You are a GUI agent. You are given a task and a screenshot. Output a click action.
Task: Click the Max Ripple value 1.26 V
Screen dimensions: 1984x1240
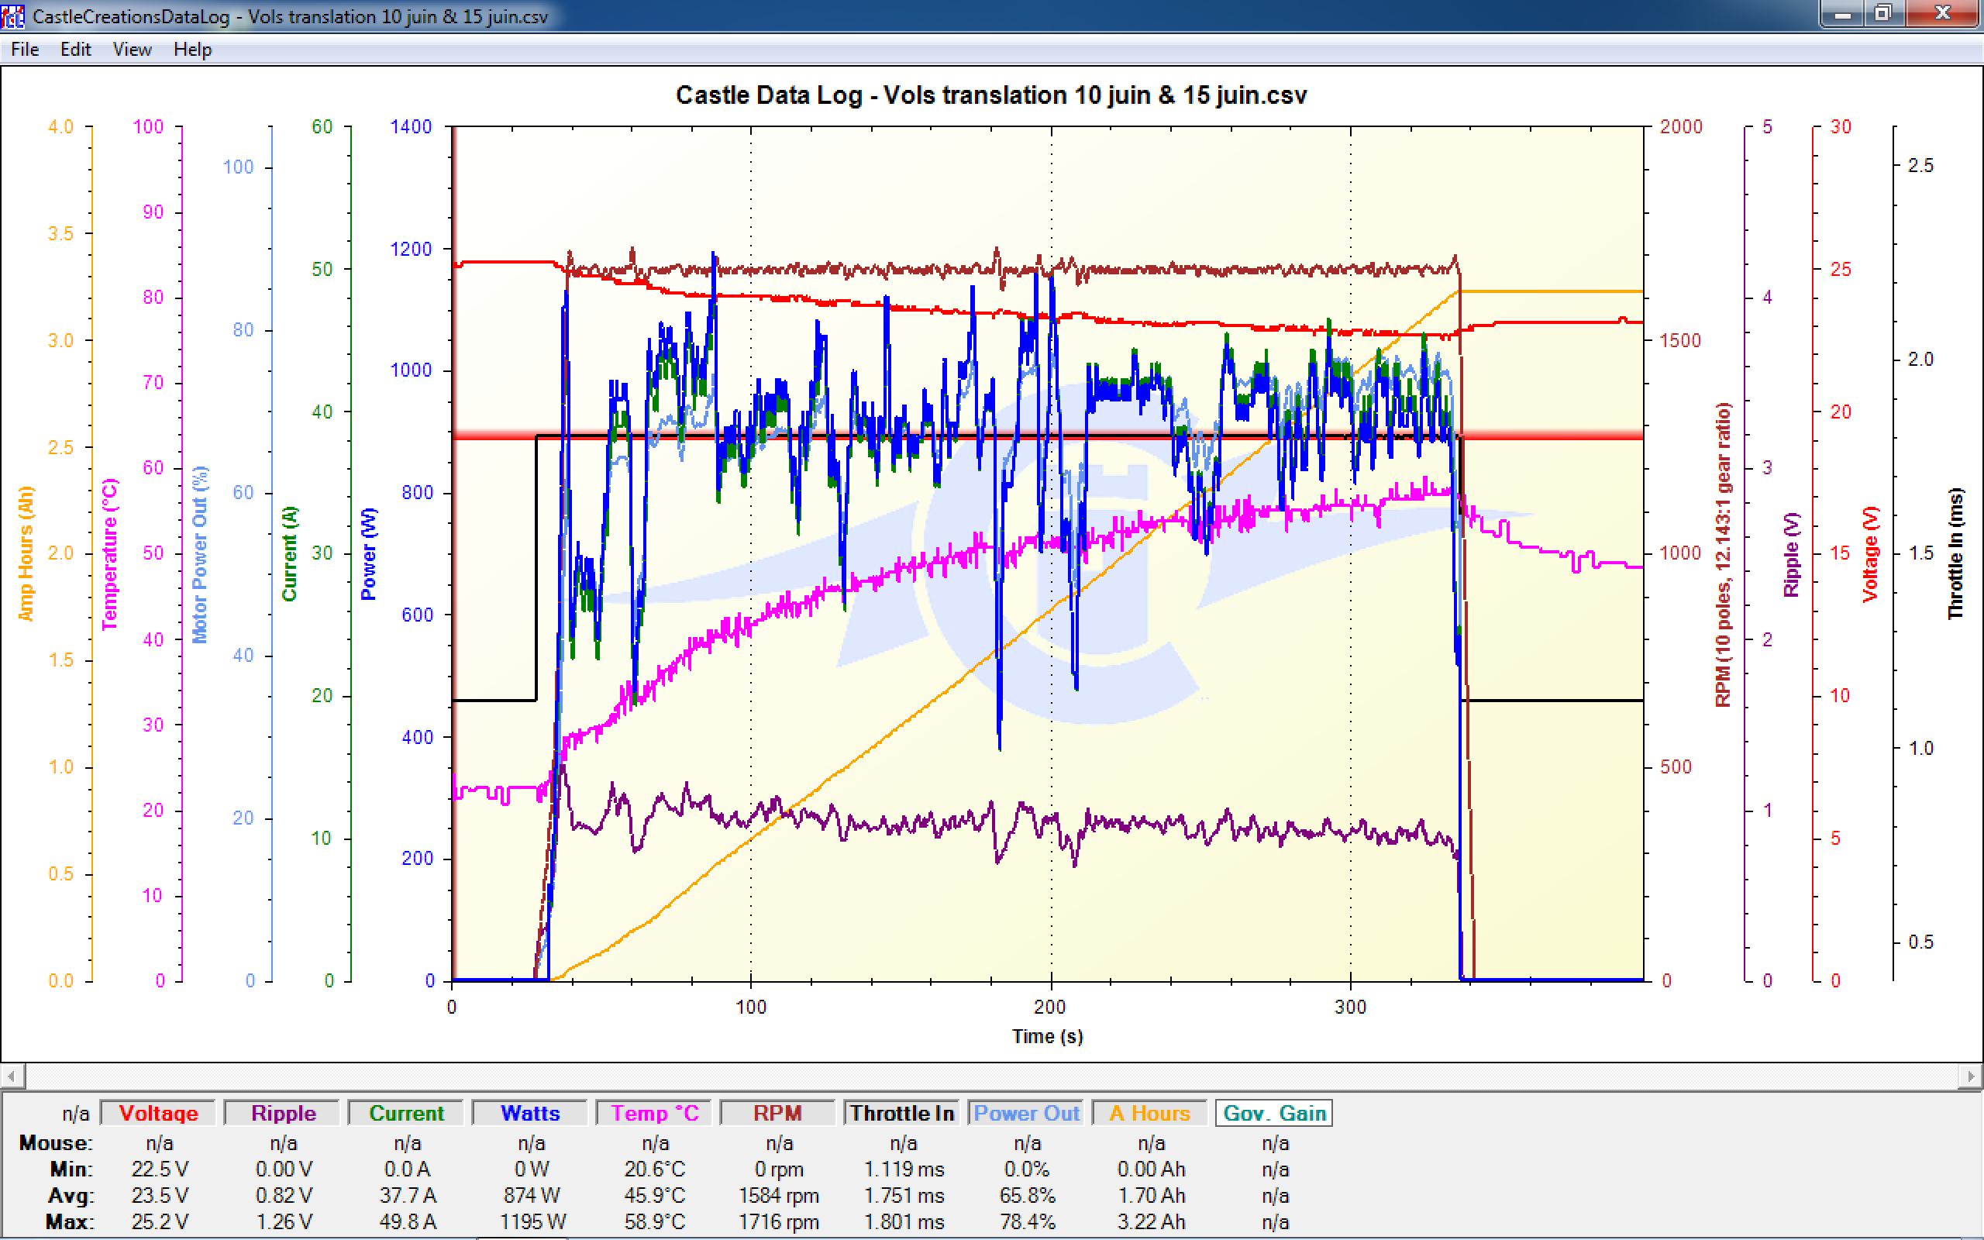(284, 1221)
